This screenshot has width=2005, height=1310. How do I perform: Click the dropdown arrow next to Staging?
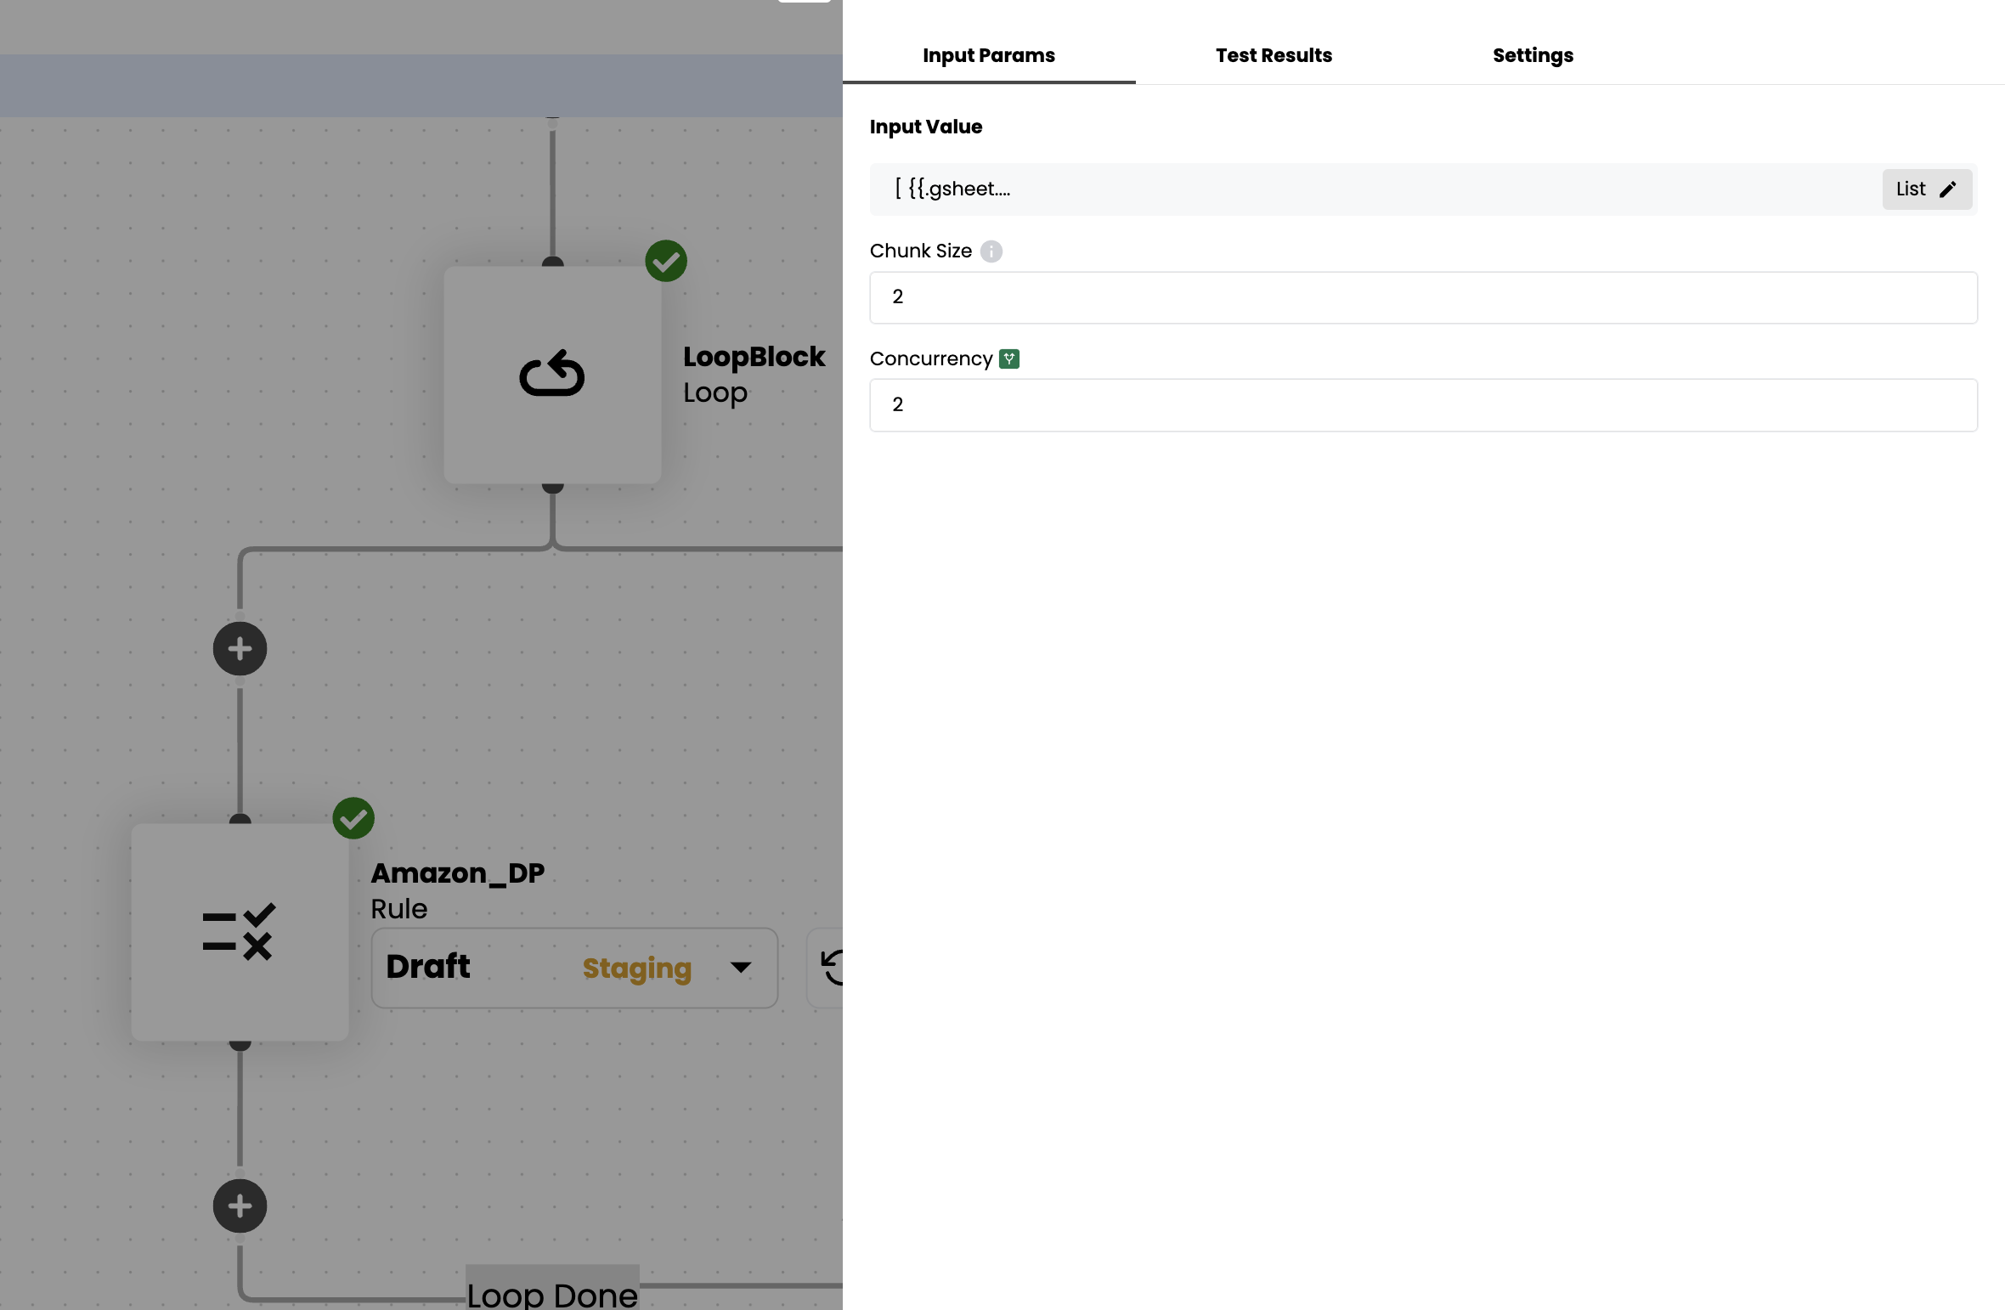(x=741, y=968)
